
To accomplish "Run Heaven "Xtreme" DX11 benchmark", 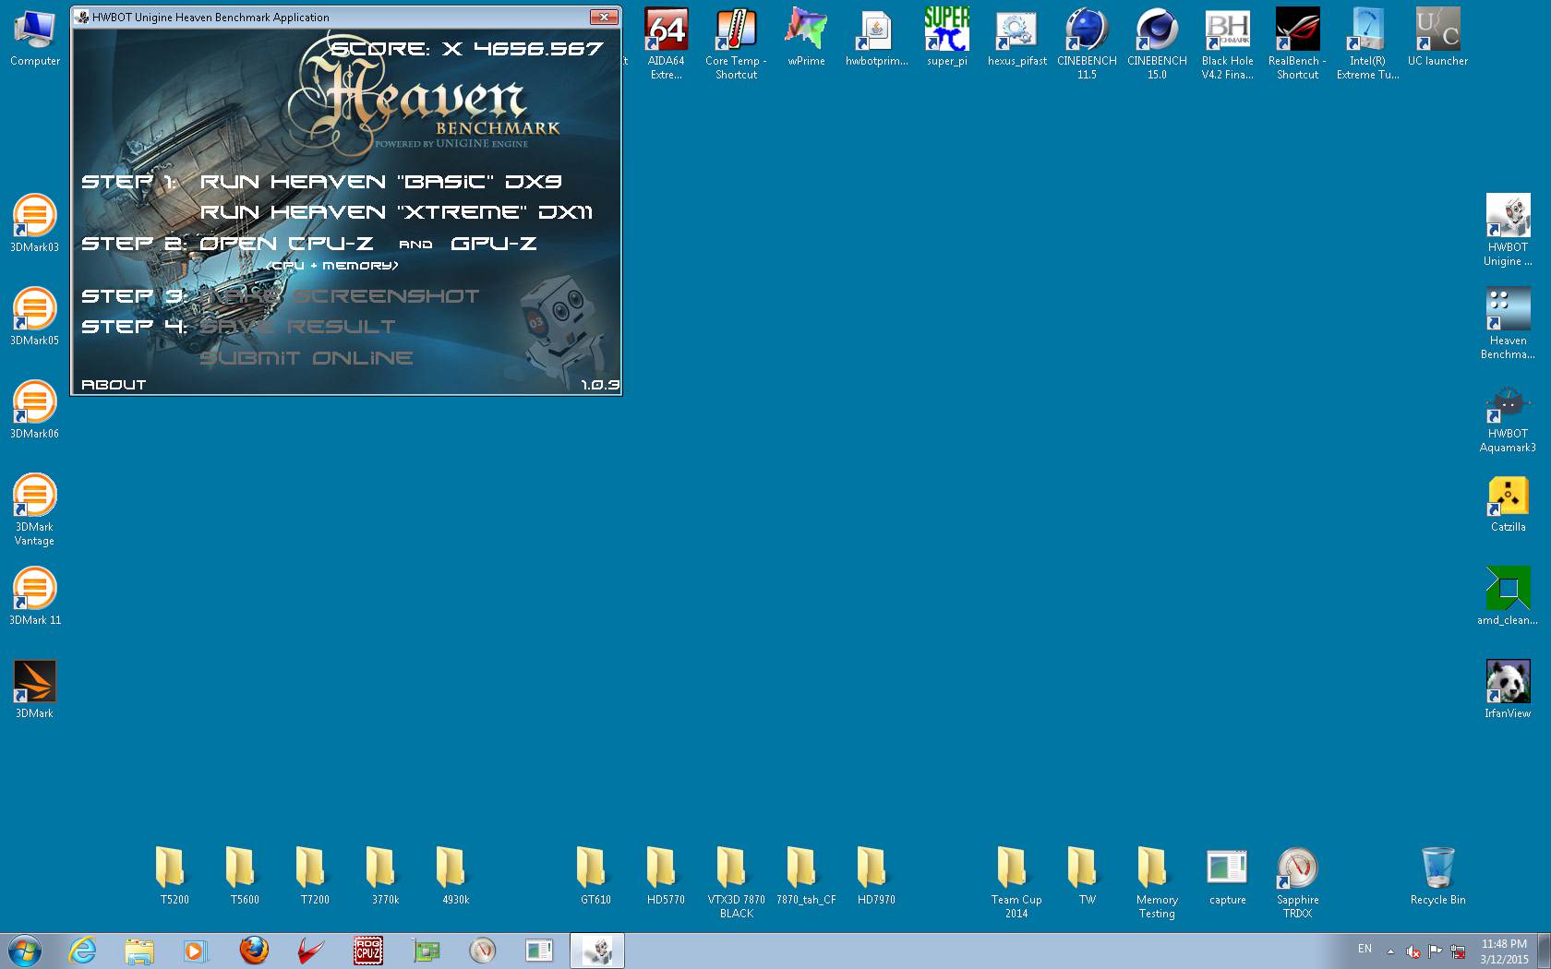I will 396,212.
